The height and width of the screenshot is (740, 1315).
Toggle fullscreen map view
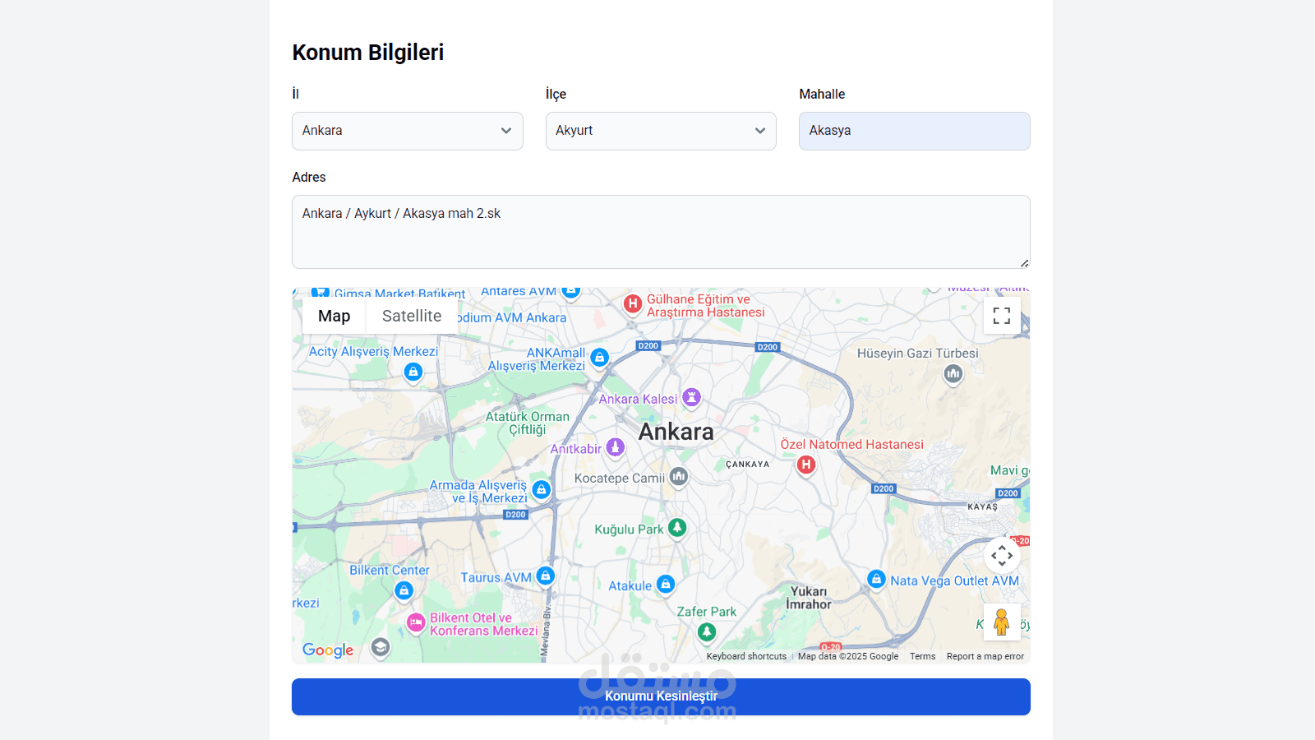point(1002,316)
